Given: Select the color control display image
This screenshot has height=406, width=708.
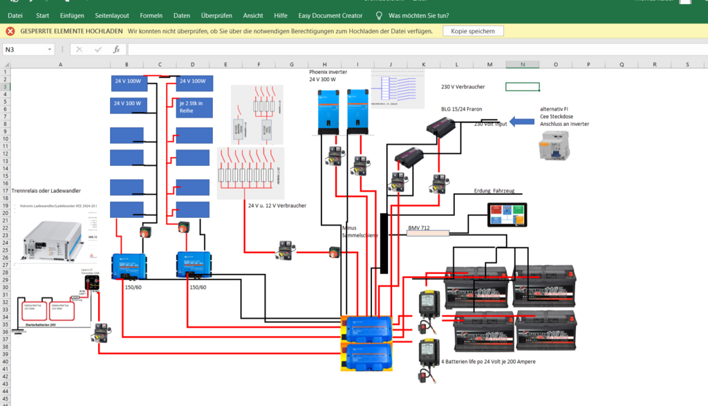Looking at the screenshot, I should [x=507, y=215].
